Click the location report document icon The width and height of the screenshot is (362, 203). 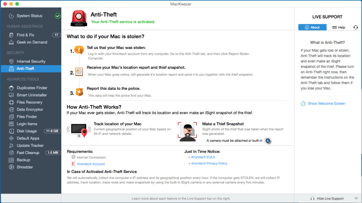[x=79, y=72]
